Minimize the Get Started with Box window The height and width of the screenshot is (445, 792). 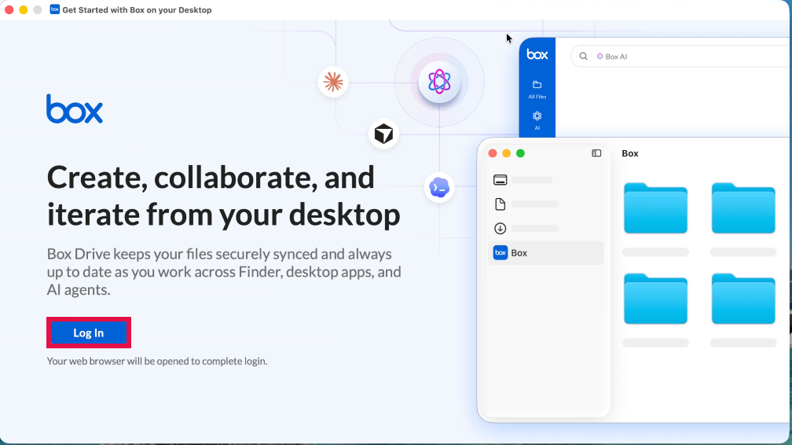coord(24,9)
